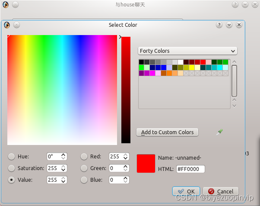Viewport: 260px width, 206px height.
Task: Select the Saturation radio button
Action: 11,168
